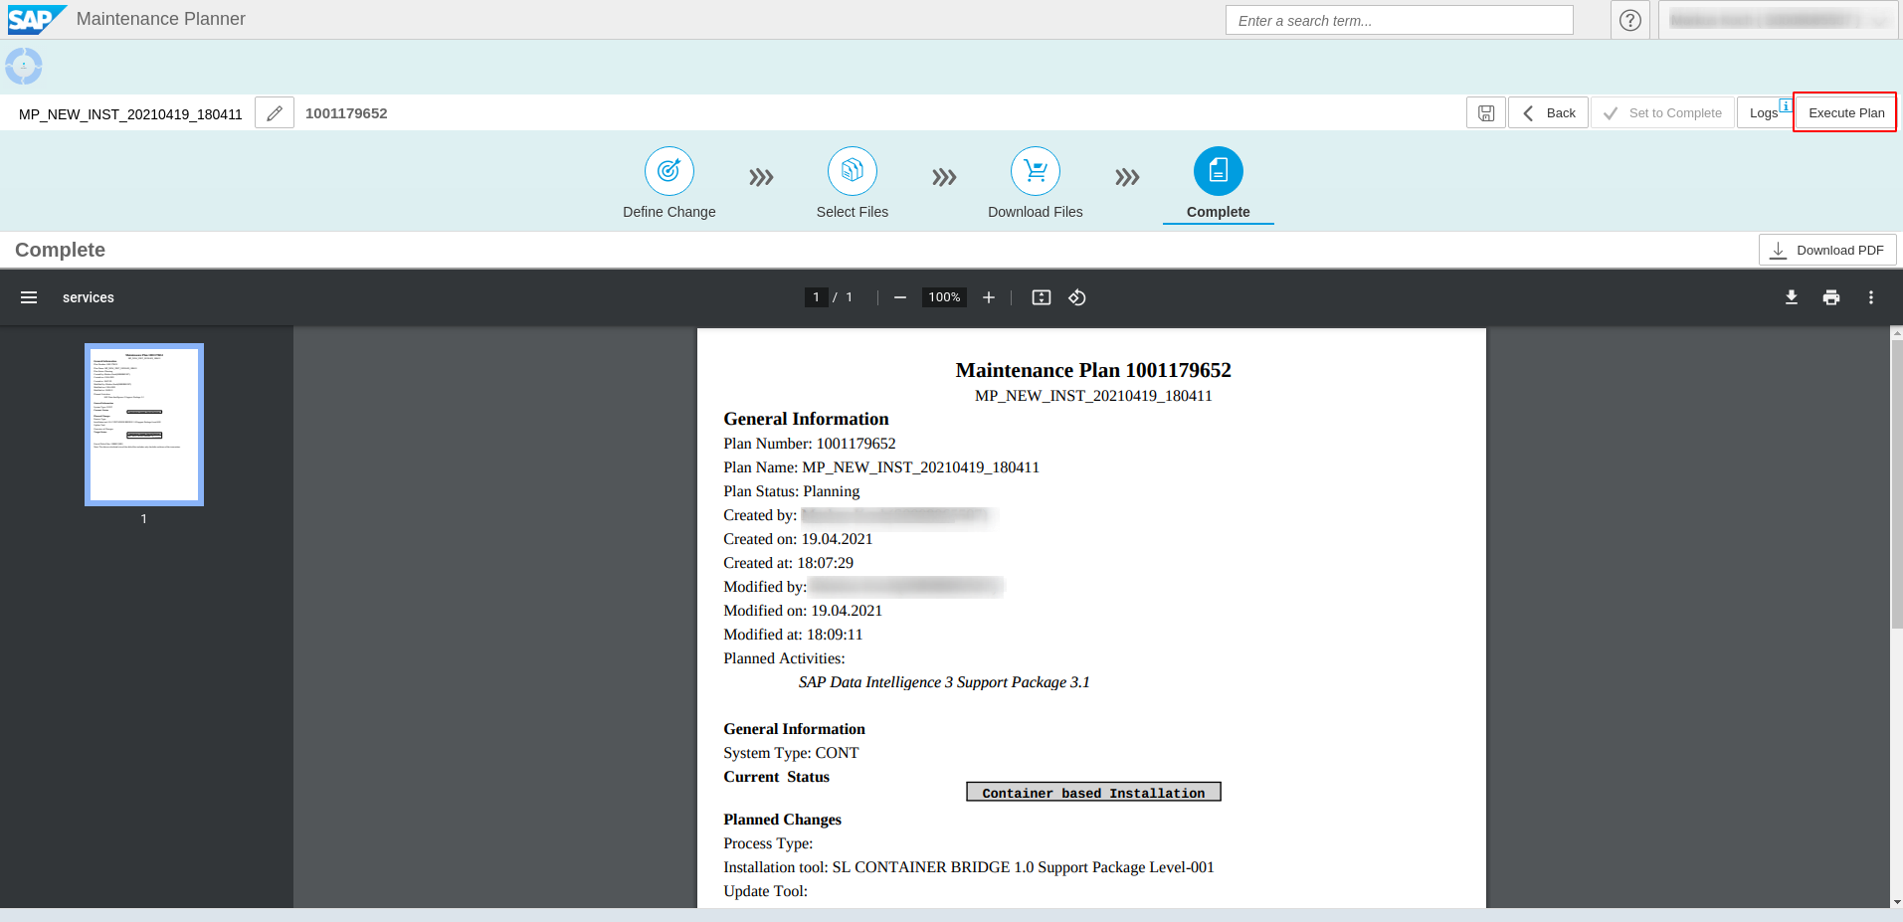The width and height of the screenshot is (1903, 922).
Task: Click the Define Change step label
Action: [669, 212]
